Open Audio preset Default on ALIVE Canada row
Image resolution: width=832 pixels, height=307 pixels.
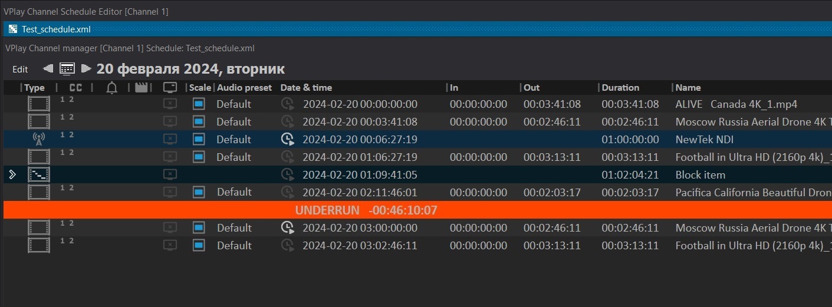[x=234, y=104]
